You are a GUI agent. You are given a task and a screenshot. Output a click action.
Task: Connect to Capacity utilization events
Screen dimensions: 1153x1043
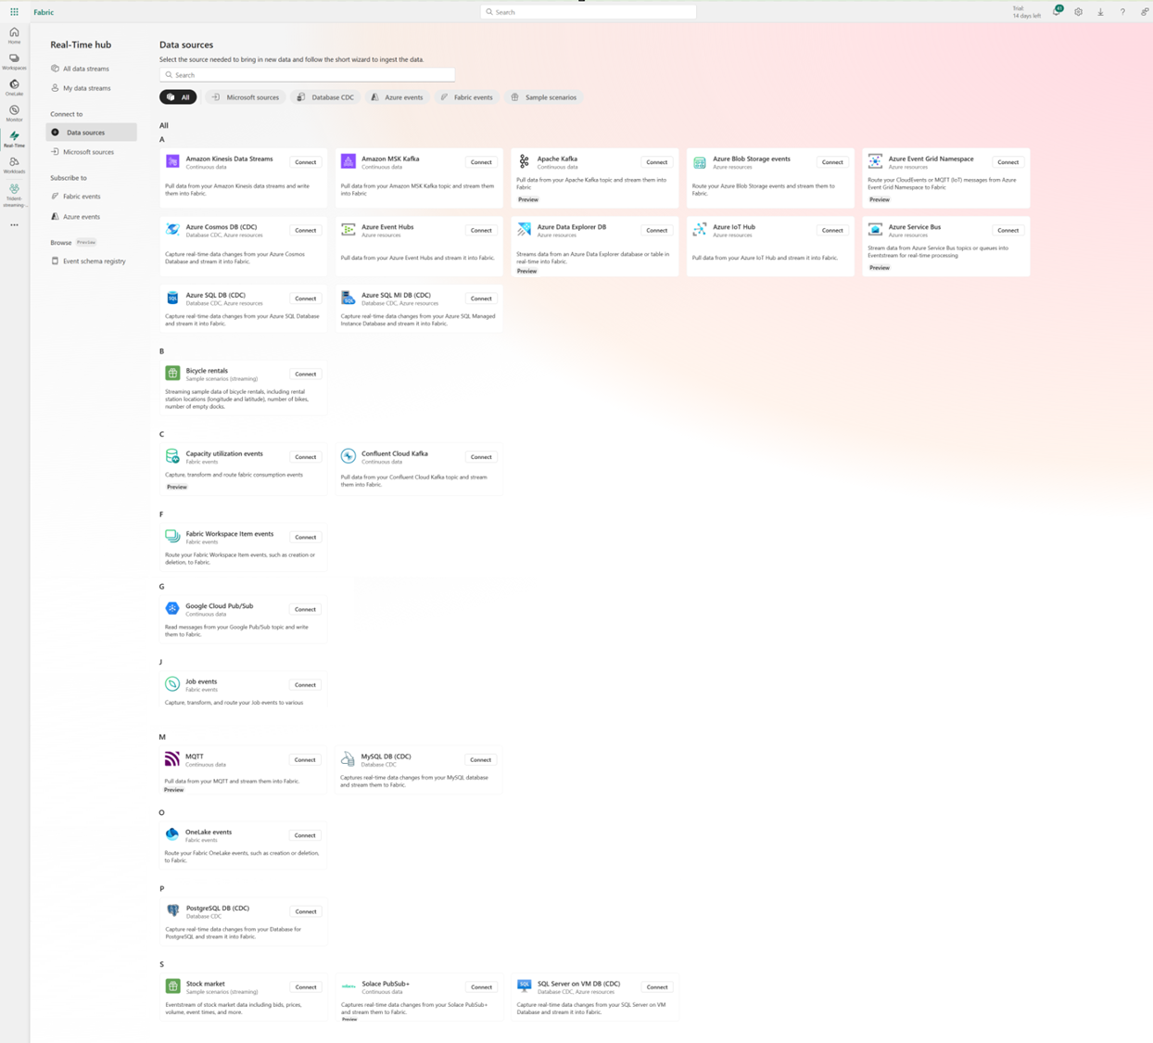pyautogui.click(x=305, y=457)
